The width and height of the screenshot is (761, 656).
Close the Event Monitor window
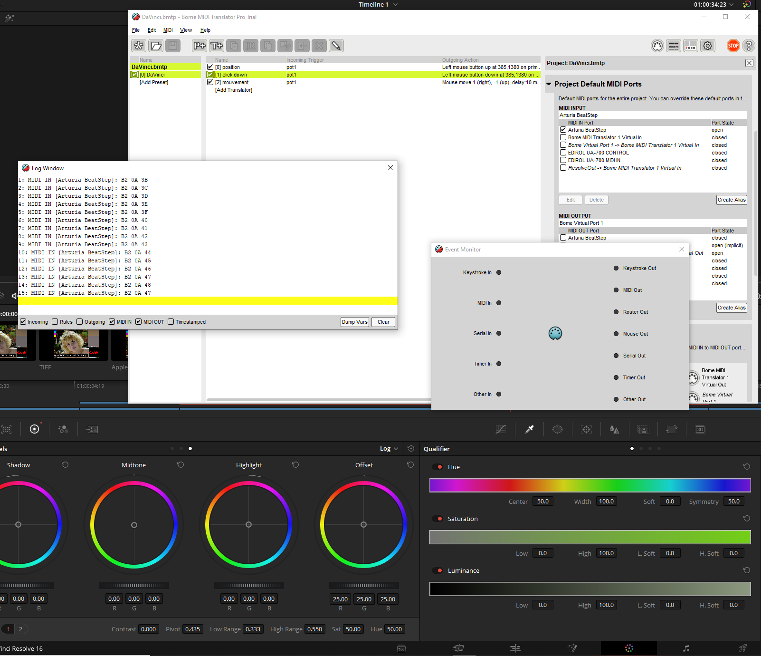(682, 249)
